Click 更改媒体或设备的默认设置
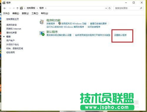 coord(59,35)
